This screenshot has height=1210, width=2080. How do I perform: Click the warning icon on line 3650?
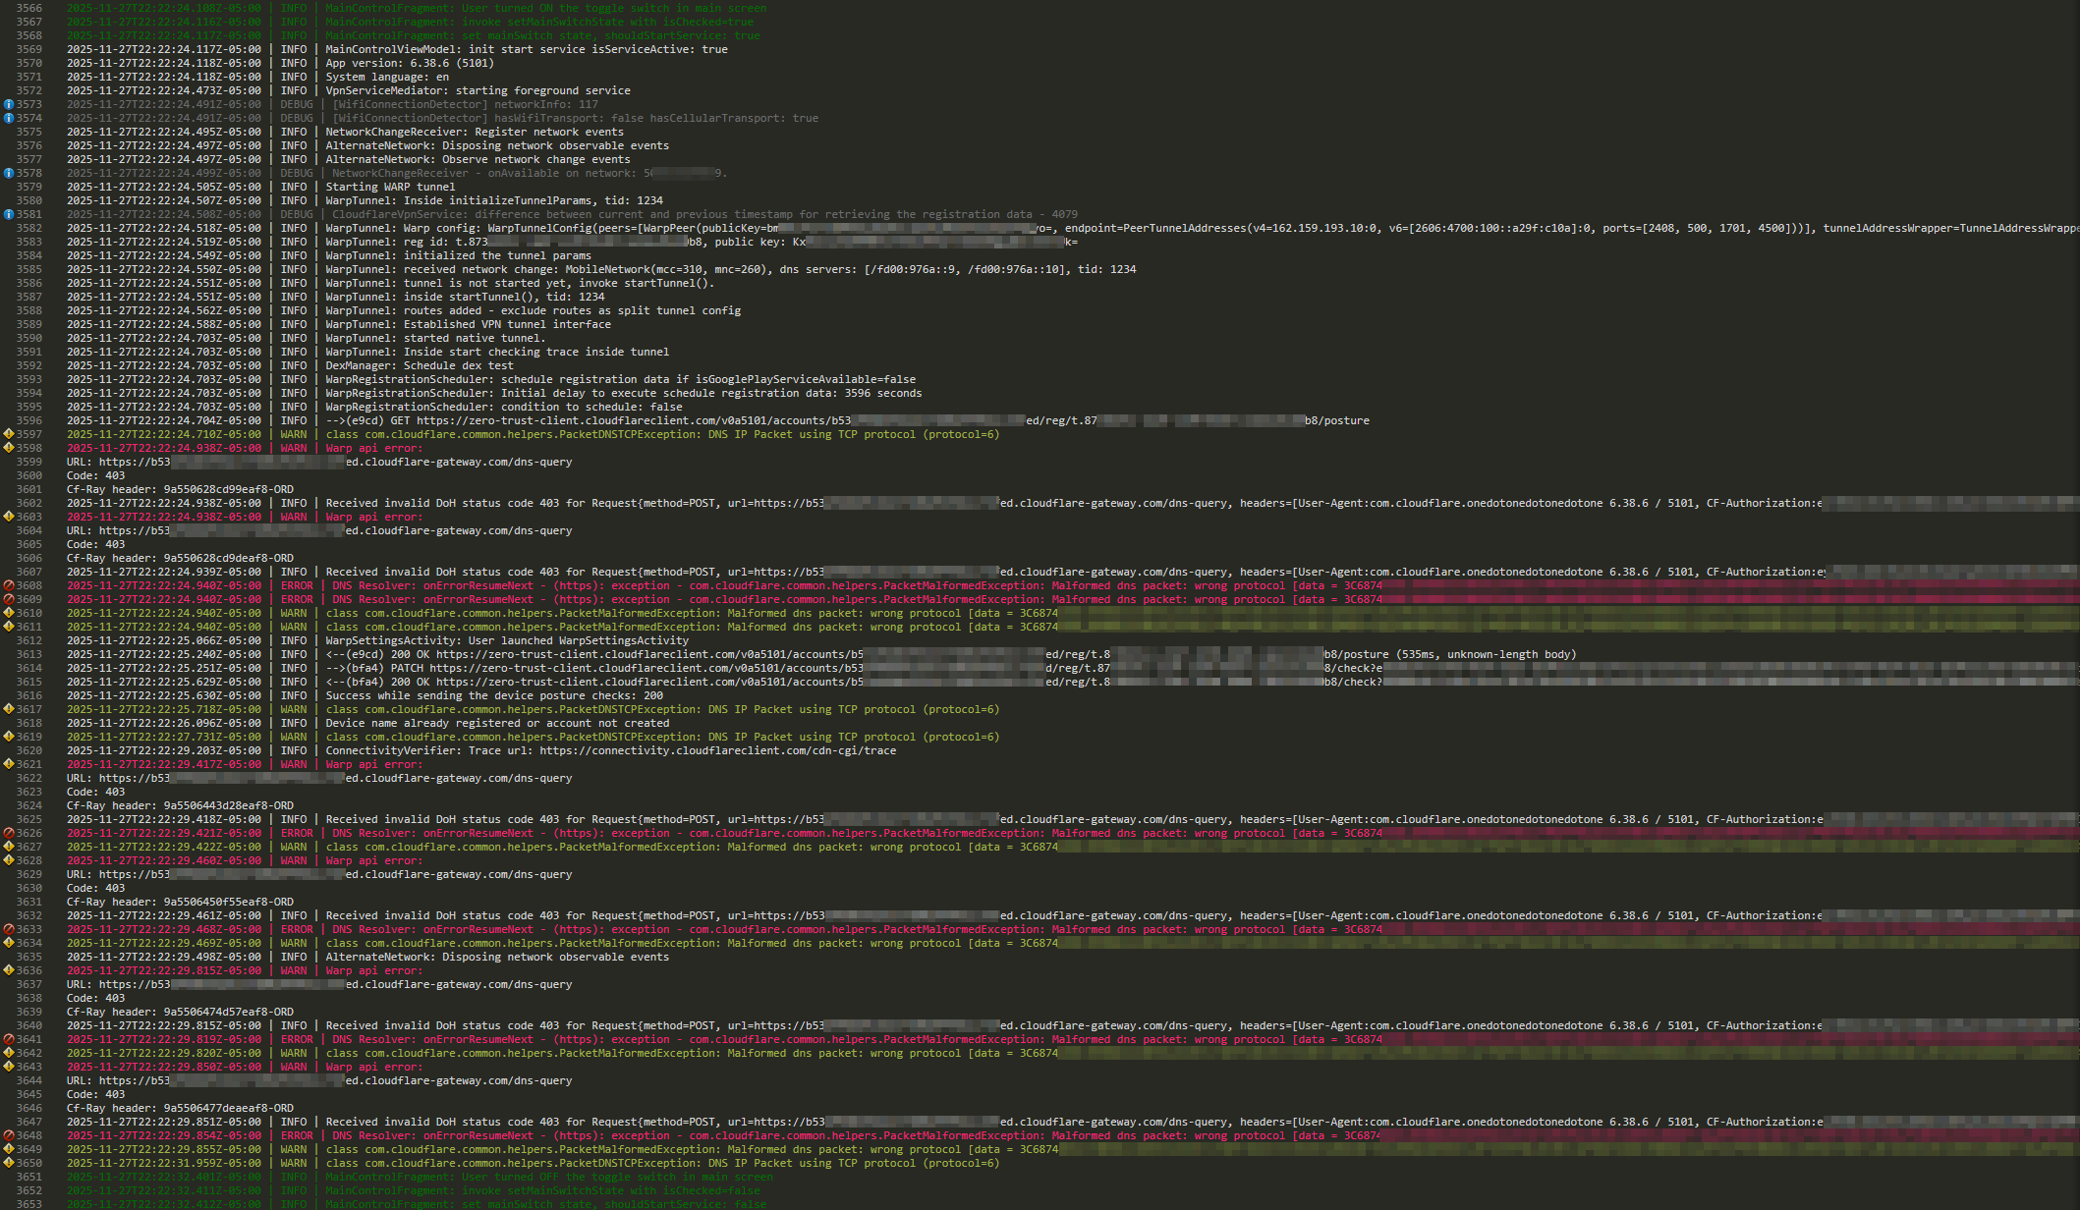[x=9, y=1163]
